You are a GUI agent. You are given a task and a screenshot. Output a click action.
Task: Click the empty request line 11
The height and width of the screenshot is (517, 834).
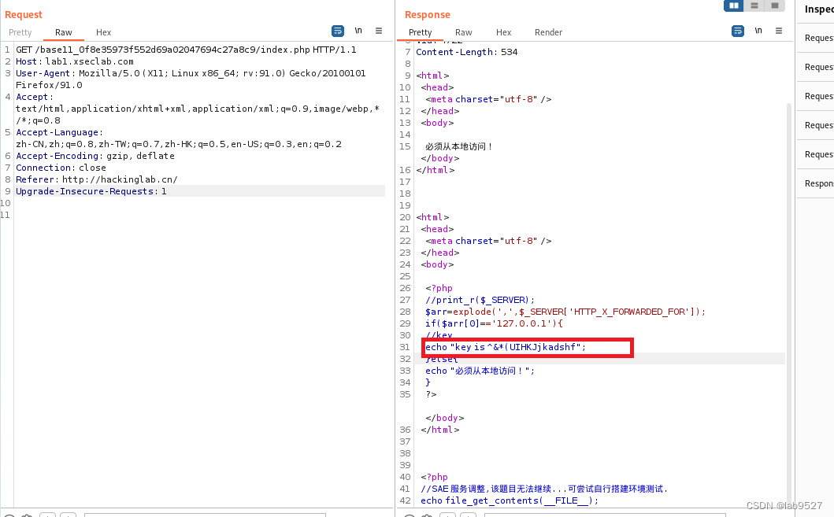pyautogui.click(x=199, y=215)
